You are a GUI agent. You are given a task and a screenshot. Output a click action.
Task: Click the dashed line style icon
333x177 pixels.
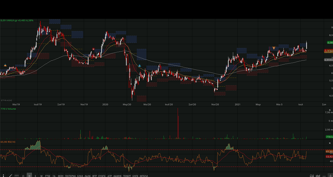[17, 176]
